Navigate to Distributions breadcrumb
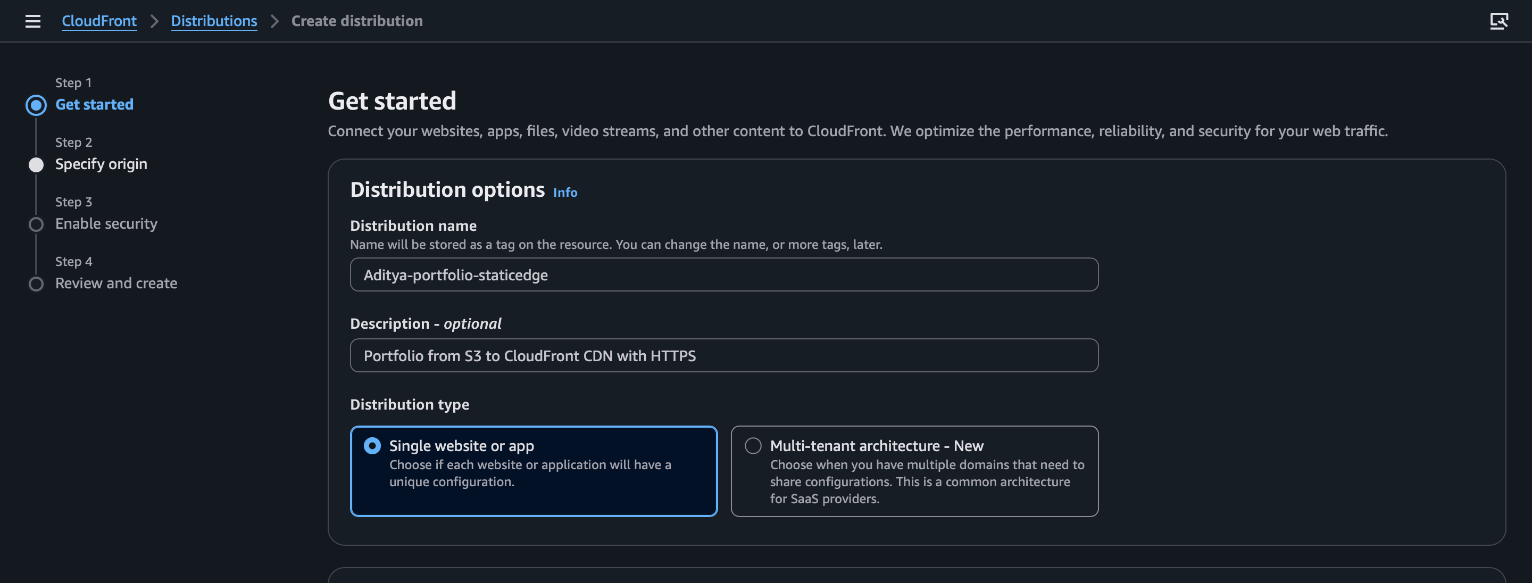This screenshot has width=1532, height=583. 214,21
